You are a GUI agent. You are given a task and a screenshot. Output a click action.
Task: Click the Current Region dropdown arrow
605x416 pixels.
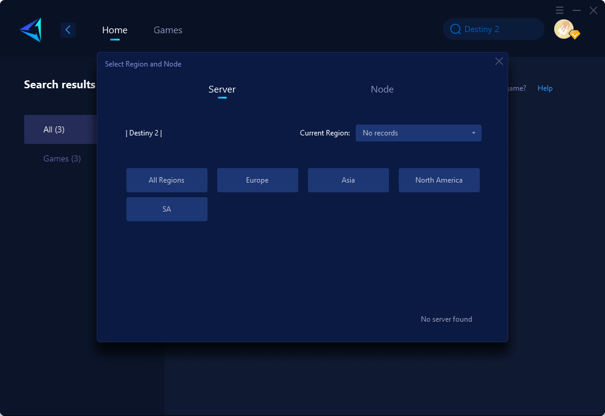click(474, 133)
